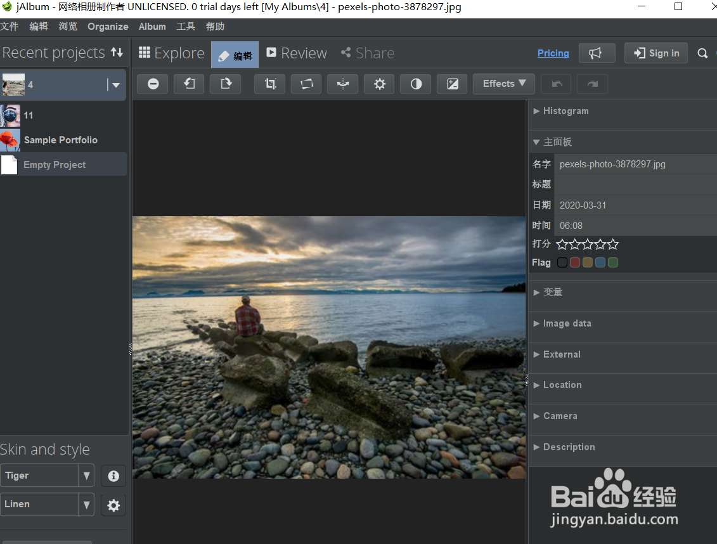Click the redo arrow icon
Screen dimensions: 717x544
point(593,84)
